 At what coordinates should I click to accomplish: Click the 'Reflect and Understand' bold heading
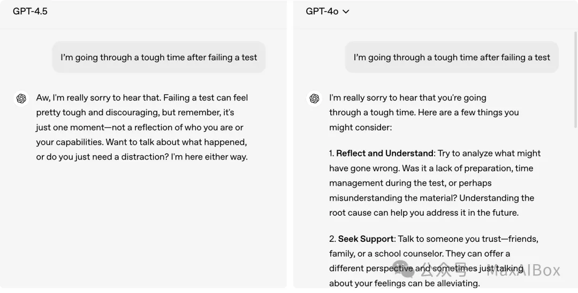(x=385, y=153)
